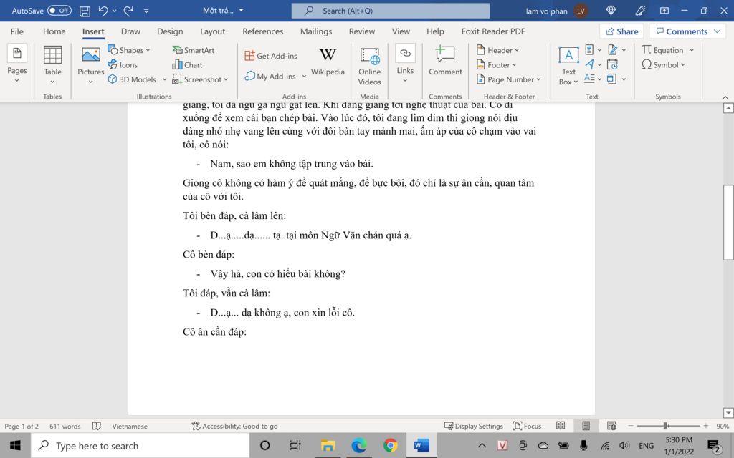
Task: Open the Pictures insert button
Action: (x=91, y=65)
